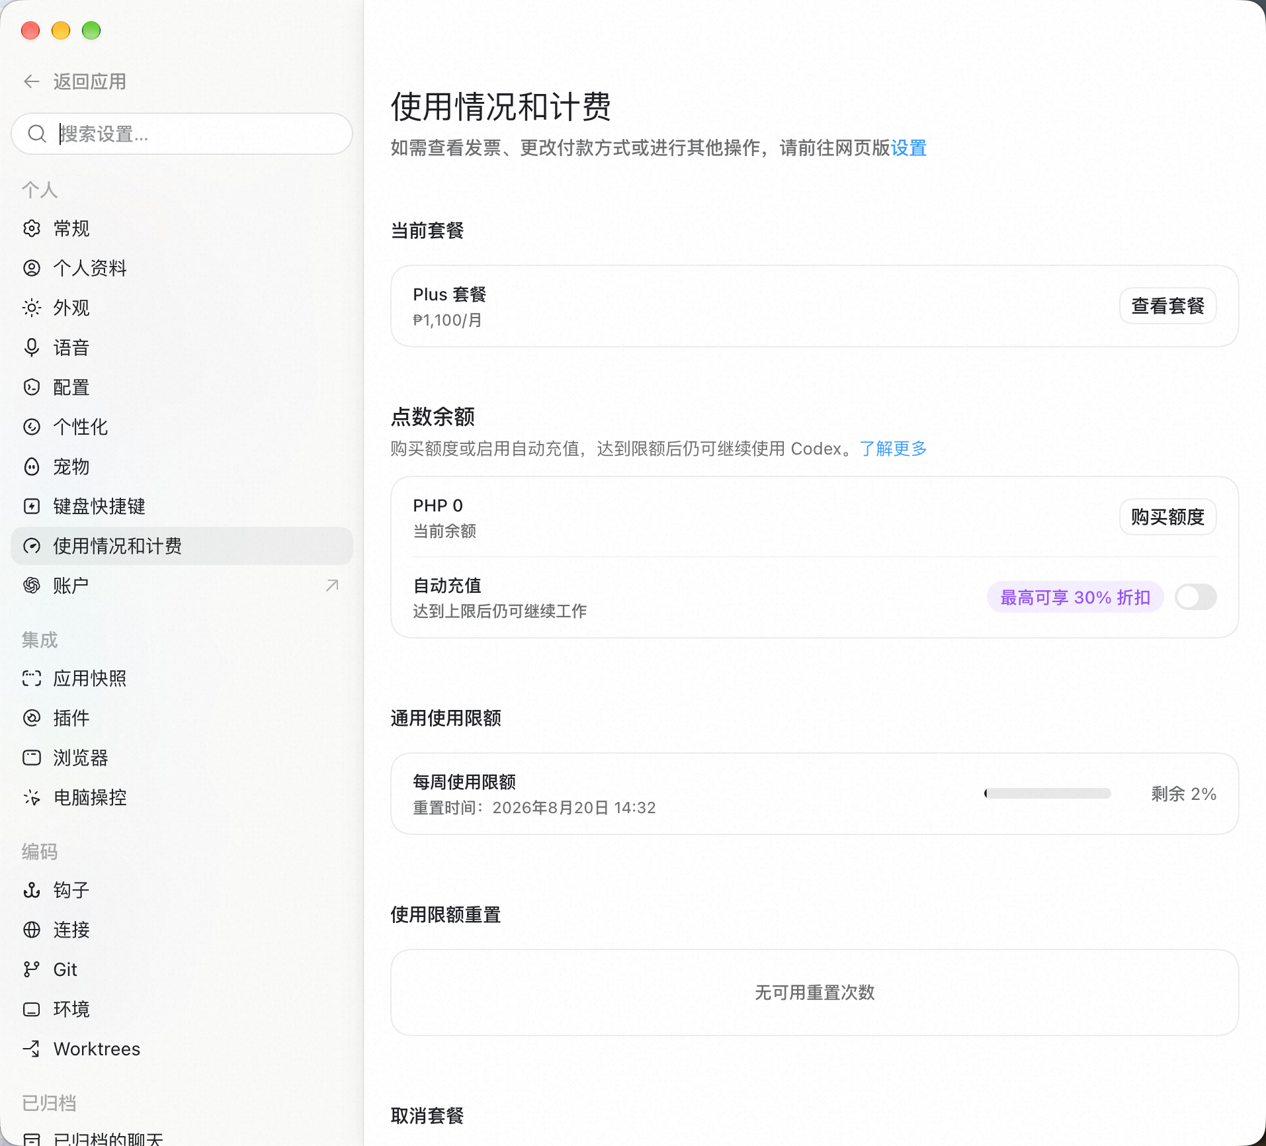Click the 使用限额重置 heading
Image resolution: width=1266 pixels, height=1146 pixels.
tap(446, 914)
